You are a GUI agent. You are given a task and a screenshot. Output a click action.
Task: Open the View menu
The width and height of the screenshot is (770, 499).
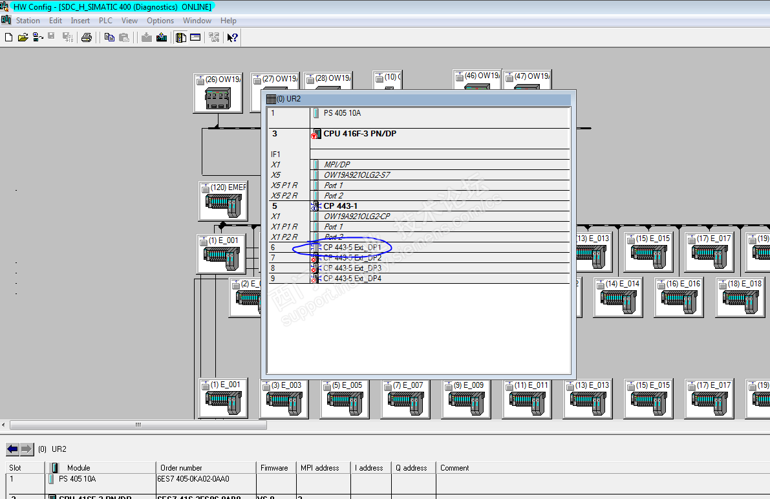point(130,21)
